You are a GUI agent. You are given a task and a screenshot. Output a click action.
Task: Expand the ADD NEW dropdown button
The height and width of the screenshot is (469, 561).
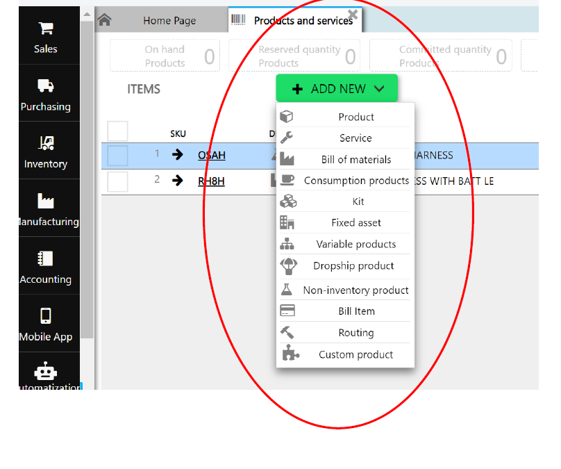(337, 88)
